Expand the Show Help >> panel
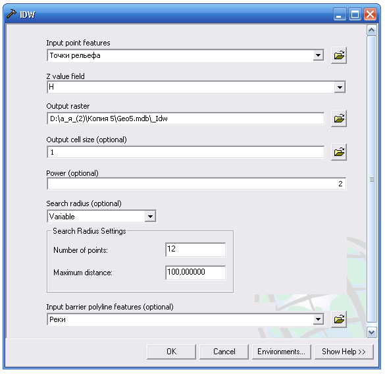 click(344, 352)
